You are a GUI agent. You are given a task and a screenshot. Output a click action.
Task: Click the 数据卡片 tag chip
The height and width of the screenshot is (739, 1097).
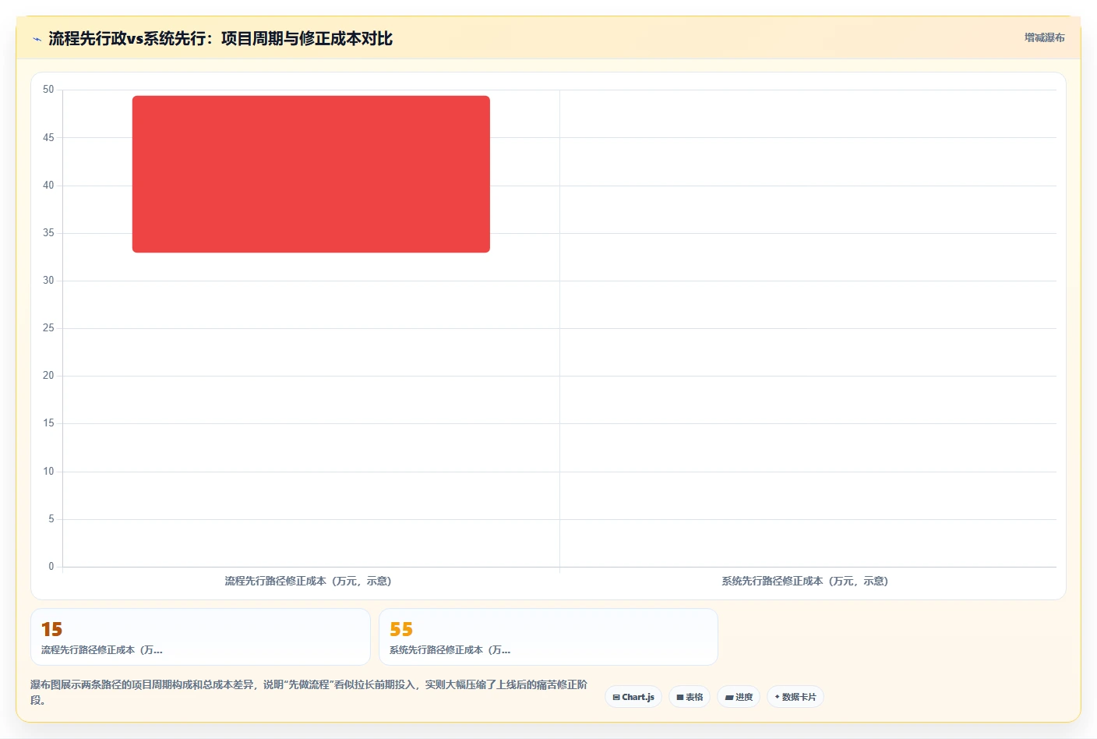(x=795, y=697)
